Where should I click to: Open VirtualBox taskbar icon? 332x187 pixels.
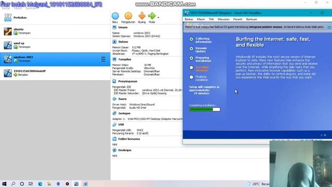[x=76, y=184]
